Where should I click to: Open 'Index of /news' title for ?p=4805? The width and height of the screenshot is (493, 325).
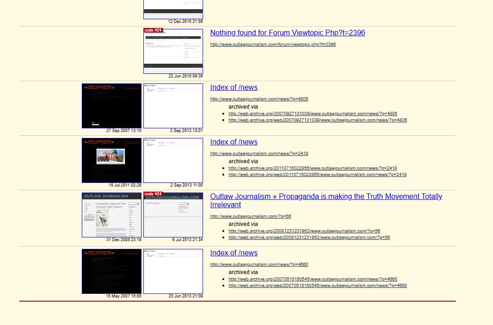[233, 88]
